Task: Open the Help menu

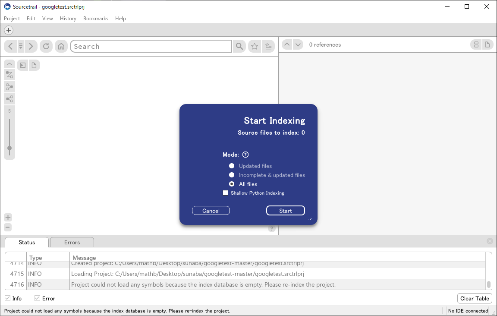Action: tap(120, 19)
